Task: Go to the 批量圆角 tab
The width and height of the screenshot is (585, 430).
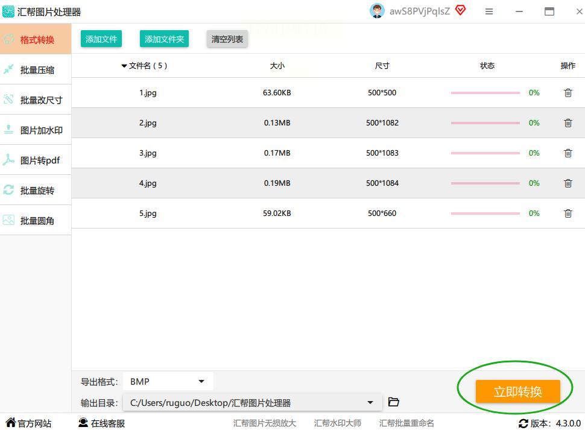Action: click(36, 220)
